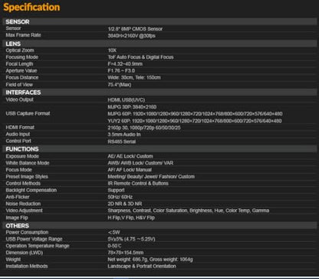This screenshot has height=279, width=319.
Task: Click the Video Adjustment value text
Action: coord(189,211)
